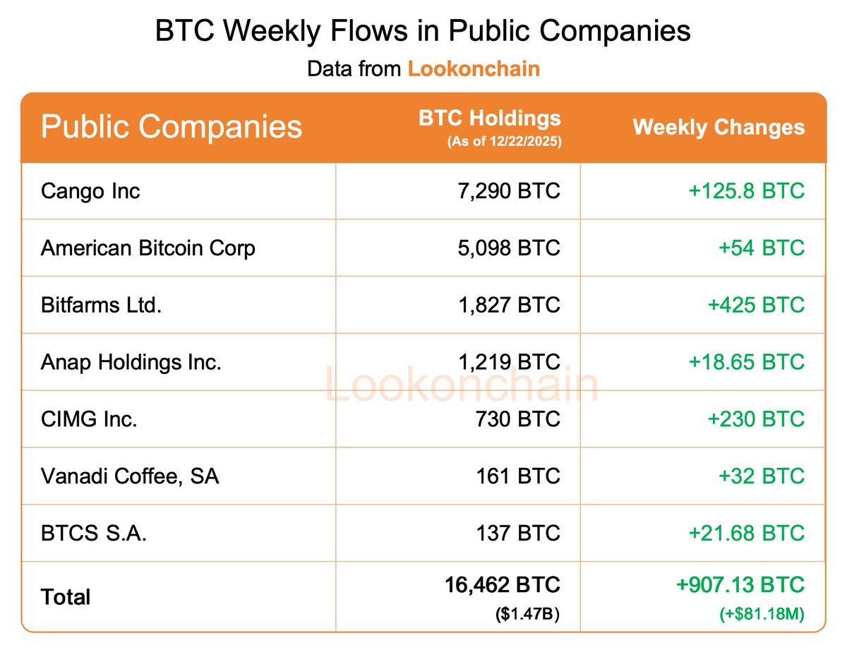The width and height of the screenshot is (847, 657).
Task: Click the chart title BTC Weekly Flows
Action: [423, 32]
